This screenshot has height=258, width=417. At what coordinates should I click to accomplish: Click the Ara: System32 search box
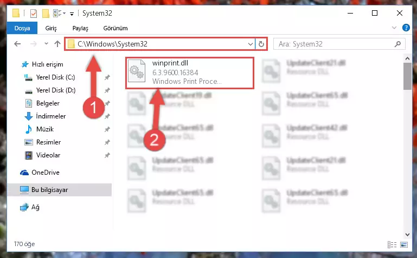[335, 44]
